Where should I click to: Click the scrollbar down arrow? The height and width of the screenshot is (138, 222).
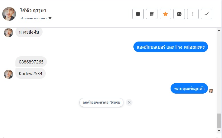point(219,131)
